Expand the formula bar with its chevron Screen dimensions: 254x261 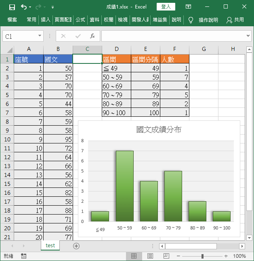click(x=248, y=36)
